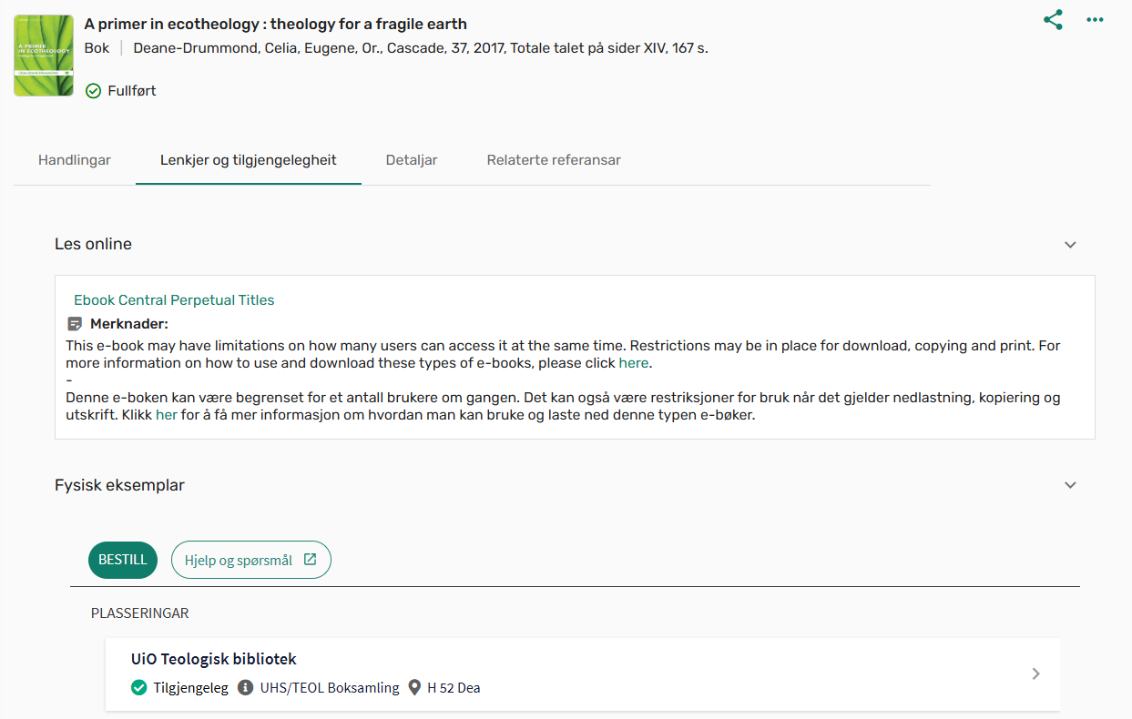This screenshot has height=719, width=1132.
Task: Click the green Fullført checkmark icon
Action: tap(93, 91)
